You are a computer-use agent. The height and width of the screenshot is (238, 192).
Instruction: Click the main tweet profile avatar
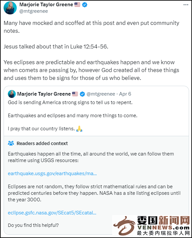pos(10,8)
